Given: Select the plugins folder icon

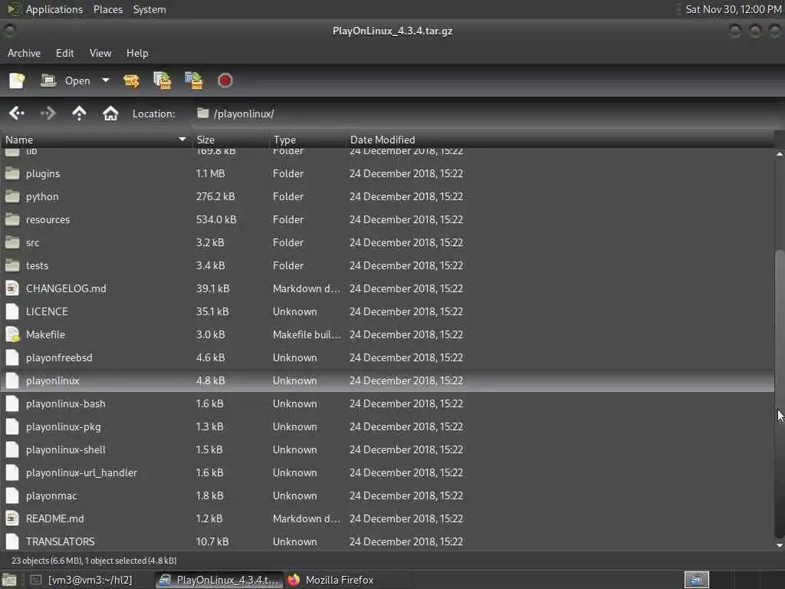Looking at the screenshot, I should click(x=12, y=174).
